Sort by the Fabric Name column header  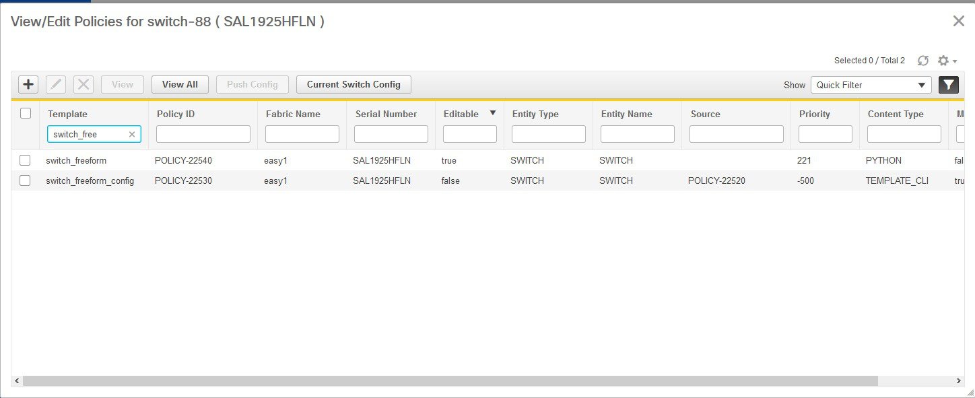pyautogui.click(x=293, y=114)
